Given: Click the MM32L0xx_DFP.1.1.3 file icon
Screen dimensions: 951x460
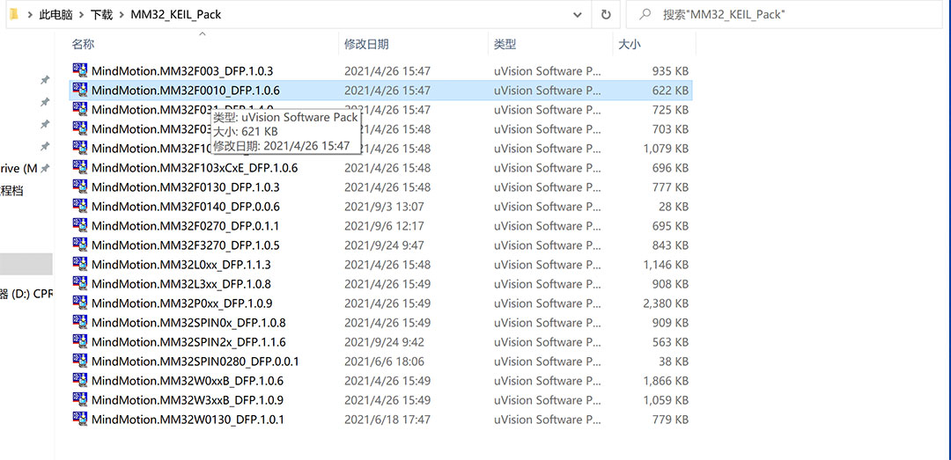Looking at the screenshot, I should point(79,264).
